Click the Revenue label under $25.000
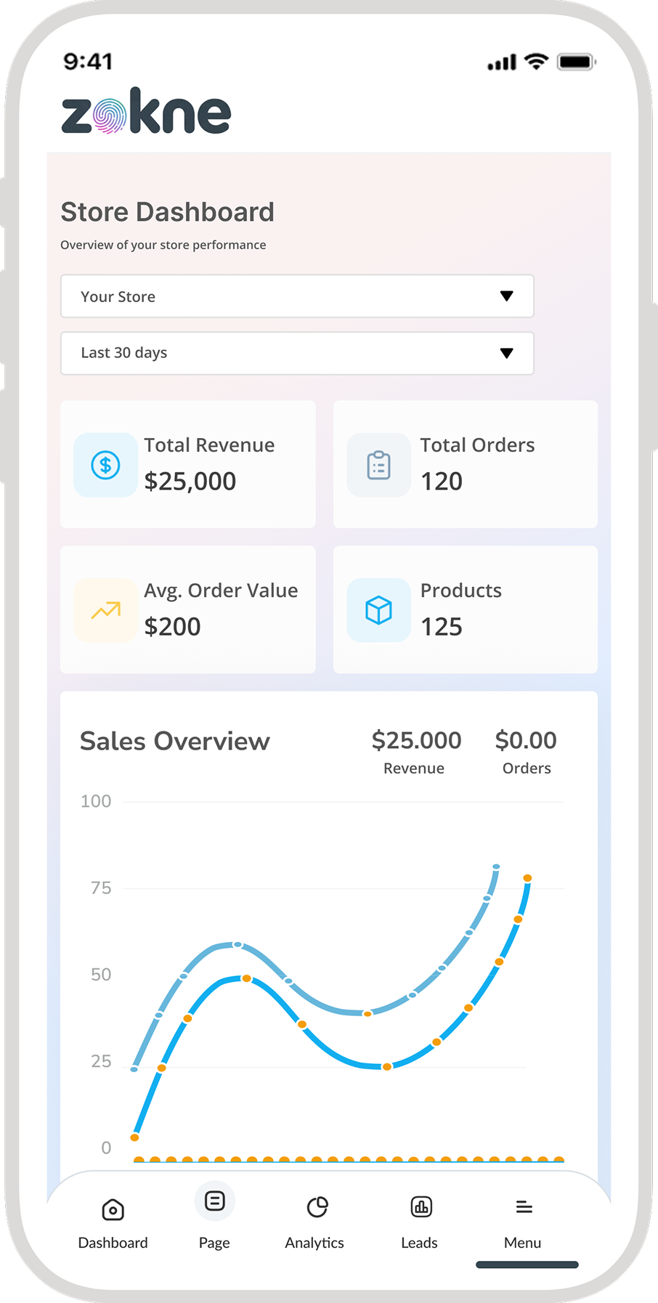The width and height of the screenshot is (658, 1303). pyautogui.click(x=414, y=768)
